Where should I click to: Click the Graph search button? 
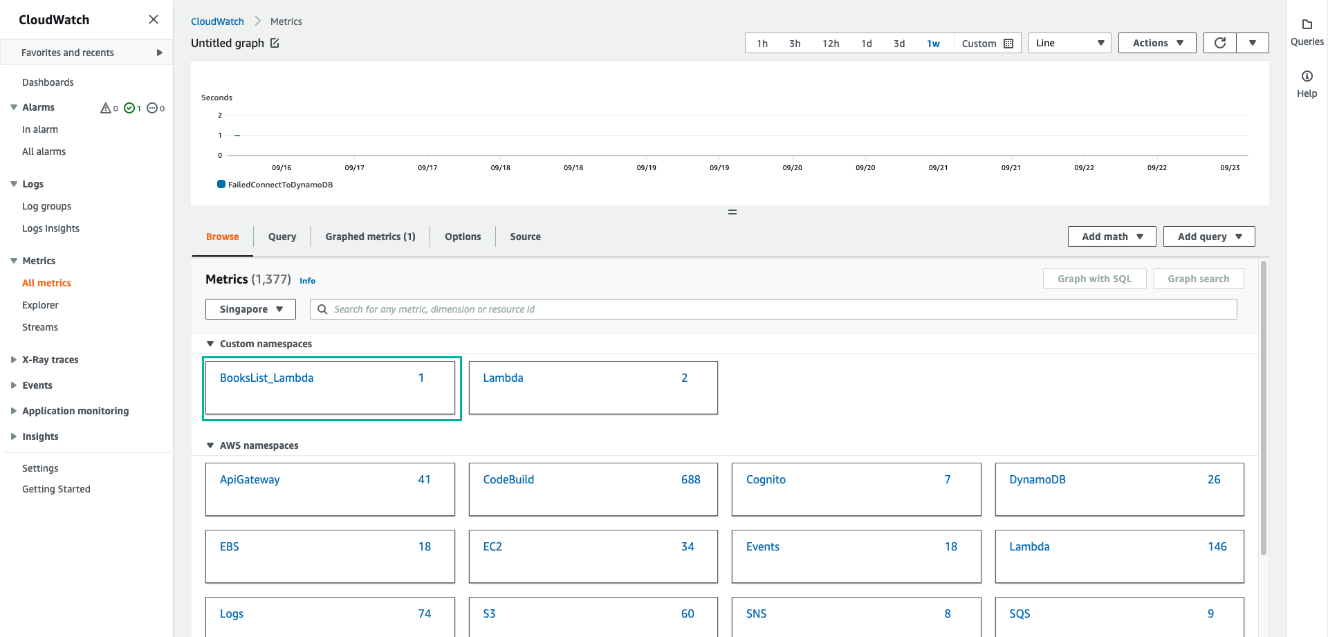pyautogui.click(x=1198, y=279)
